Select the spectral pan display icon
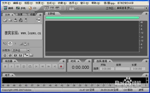 [57, 8]
